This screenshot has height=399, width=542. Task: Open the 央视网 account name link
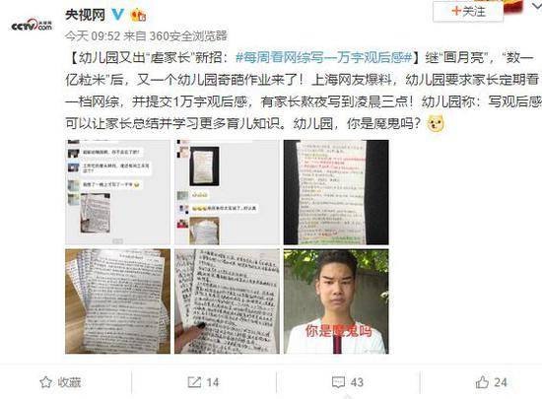point(85,15)
